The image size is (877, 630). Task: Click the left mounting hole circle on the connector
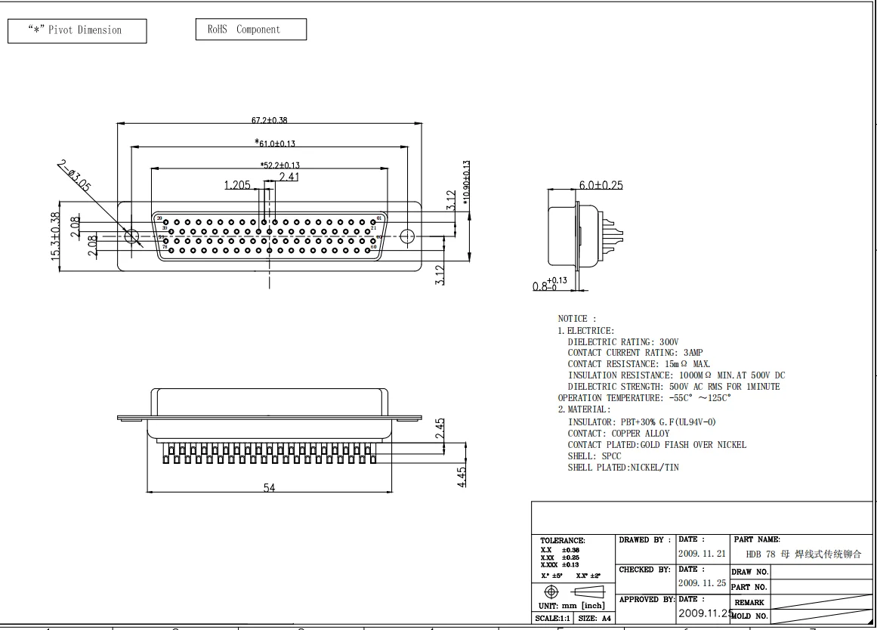coord(132,236)
